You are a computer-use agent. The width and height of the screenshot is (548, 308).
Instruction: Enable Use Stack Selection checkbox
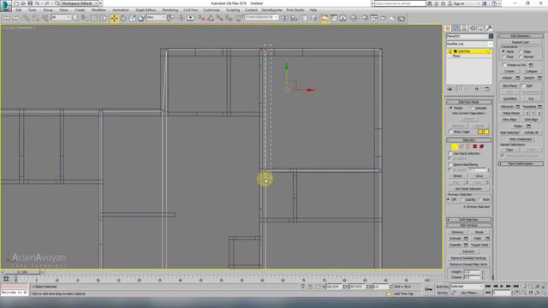(x=450, y=153)
